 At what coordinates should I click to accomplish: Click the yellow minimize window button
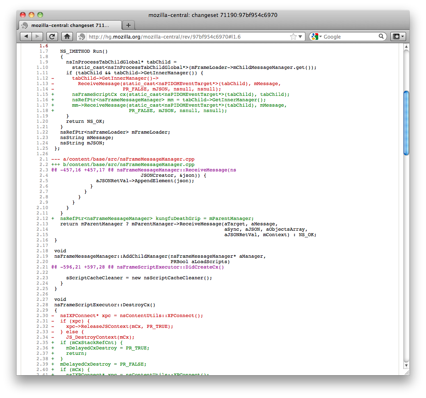31,15
